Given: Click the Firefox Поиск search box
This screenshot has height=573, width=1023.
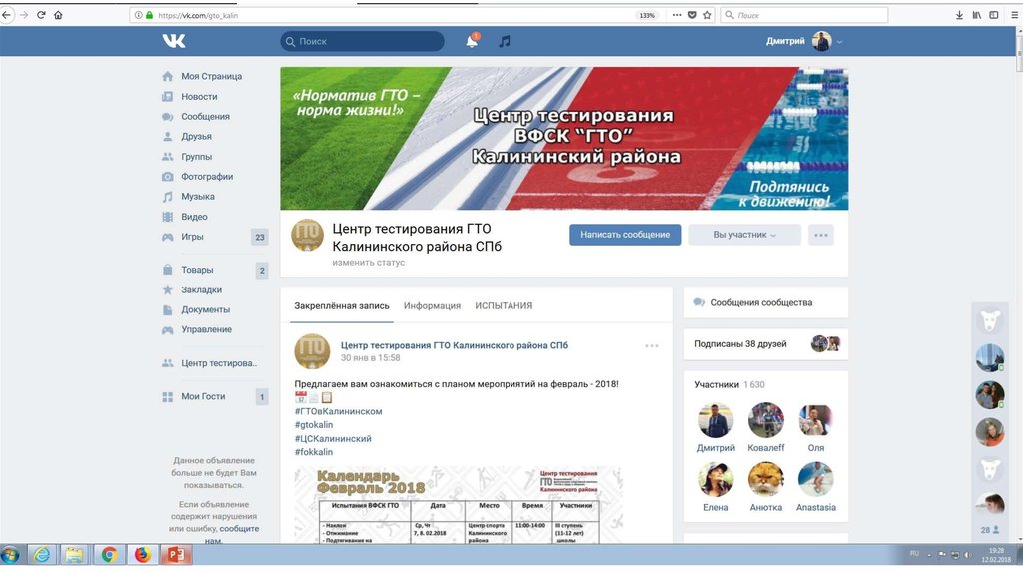Looking at the screenshot, I should [x=804, y=15].
